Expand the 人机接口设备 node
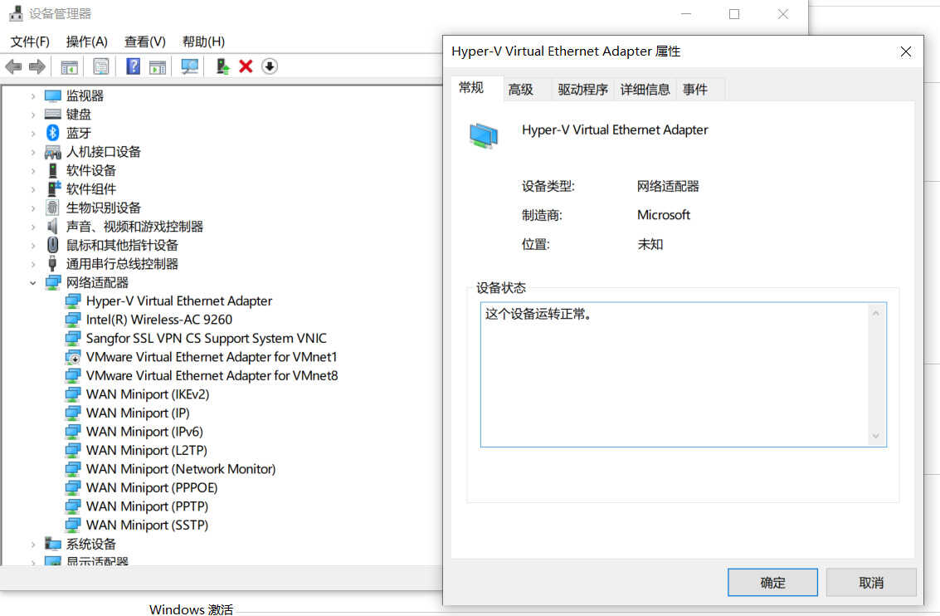The height and width of the screenshot is (616, 940). tap(33, 152)
